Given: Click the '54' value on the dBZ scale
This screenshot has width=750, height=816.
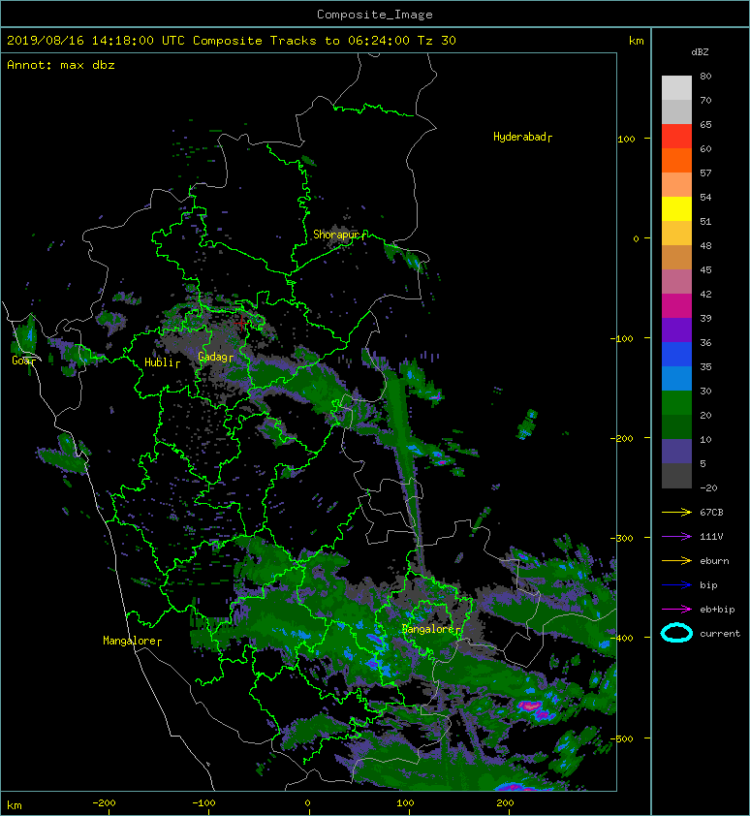Looking at the screenshot, I should pos(705,198).
